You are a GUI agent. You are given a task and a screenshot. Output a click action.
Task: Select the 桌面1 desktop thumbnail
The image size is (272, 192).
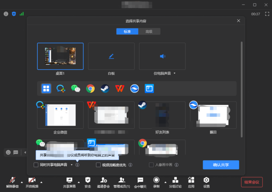pos(61,56)
